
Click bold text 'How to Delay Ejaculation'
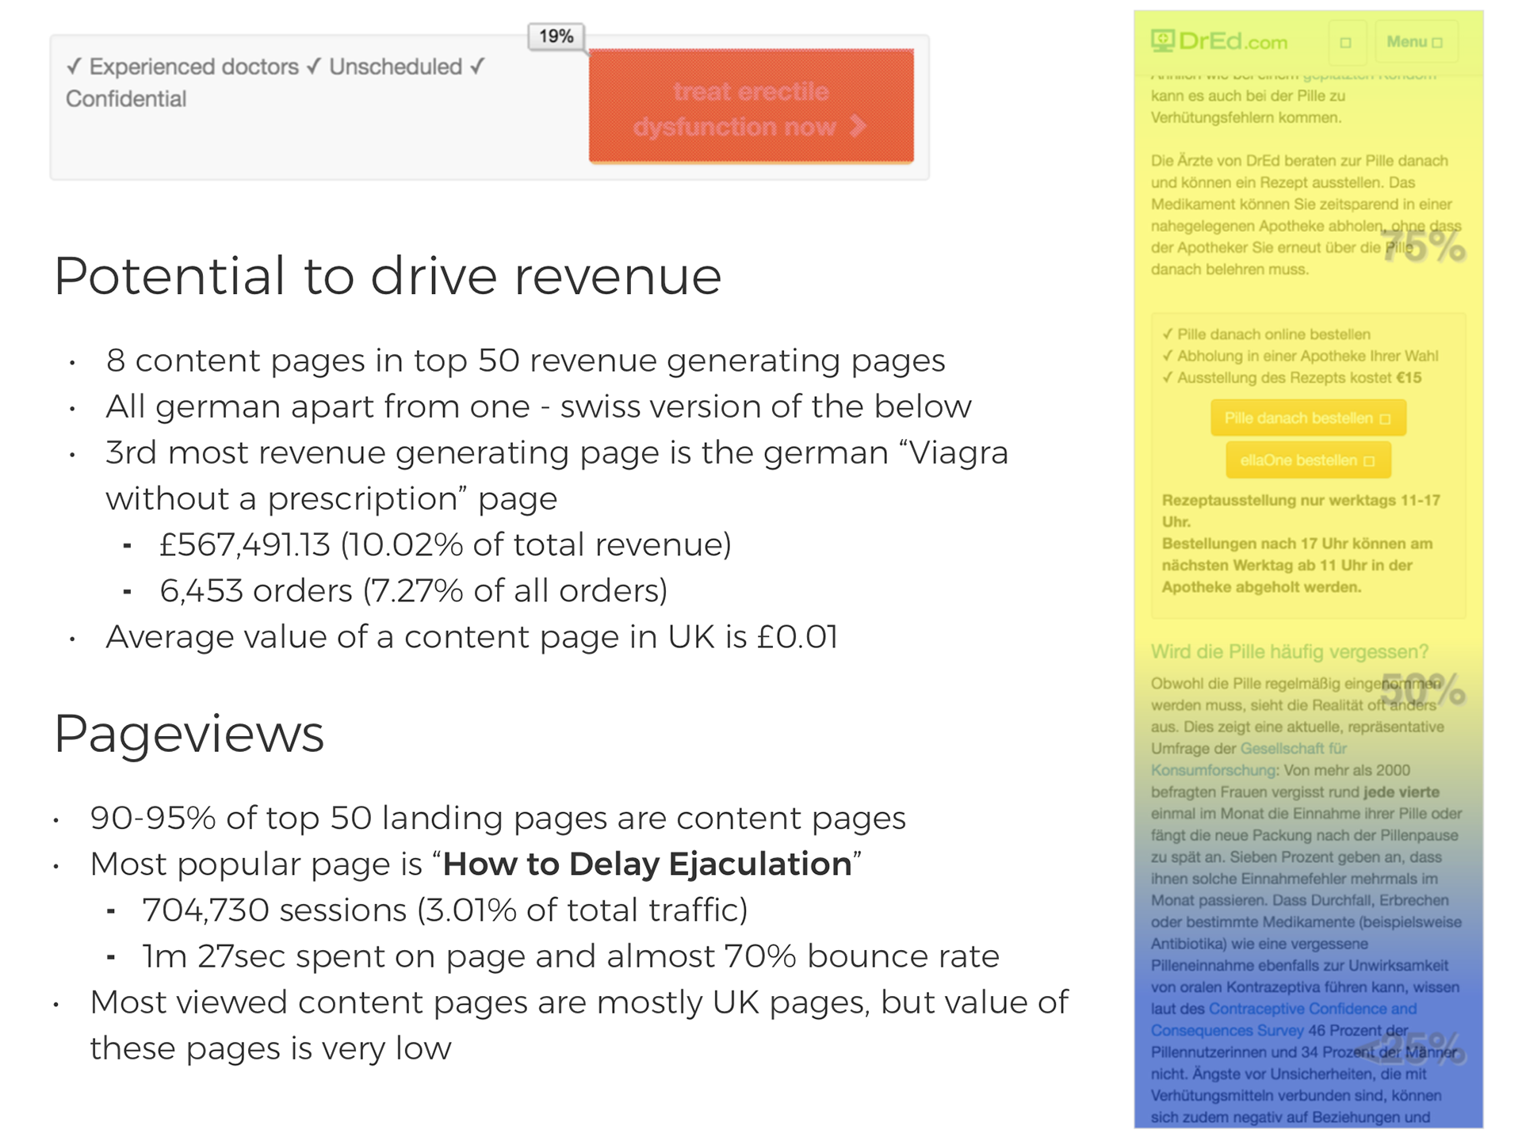[647, 864]
